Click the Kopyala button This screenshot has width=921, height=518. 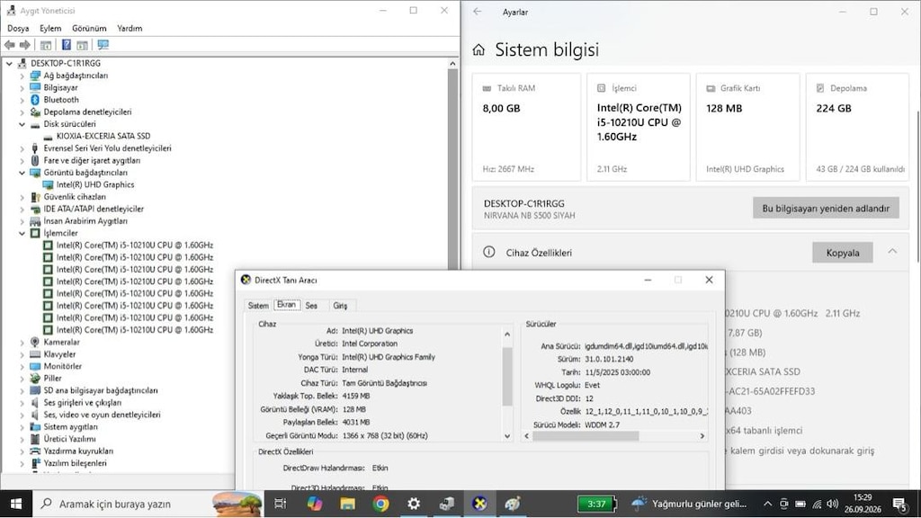842,253
